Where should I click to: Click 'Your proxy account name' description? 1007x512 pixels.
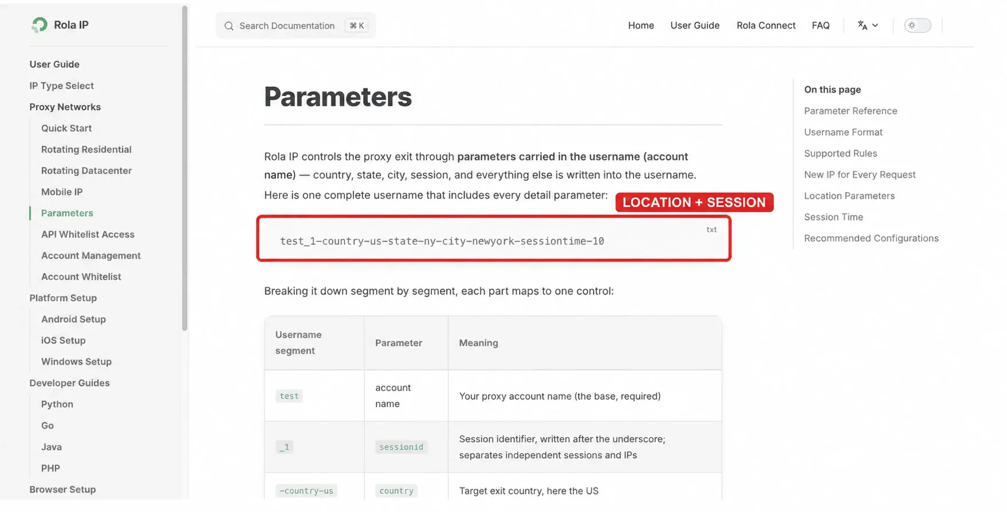tap(560, 395)
